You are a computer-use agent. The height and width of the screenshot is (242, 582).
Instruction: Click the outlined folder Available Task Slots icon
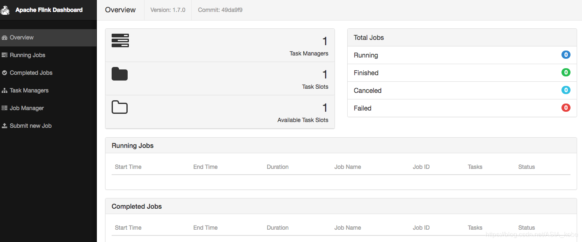(119, 107)
